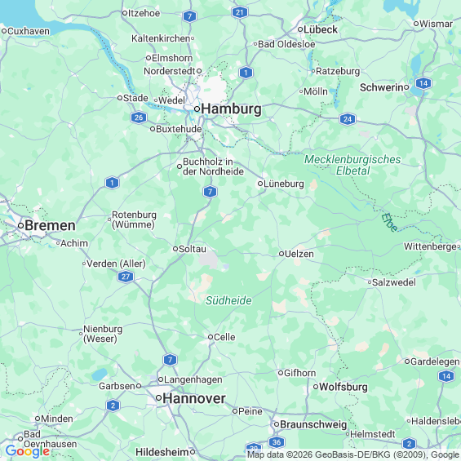
Task: Click the Uelzen town label
Action: pyautogui.click(x=299, y=254)
